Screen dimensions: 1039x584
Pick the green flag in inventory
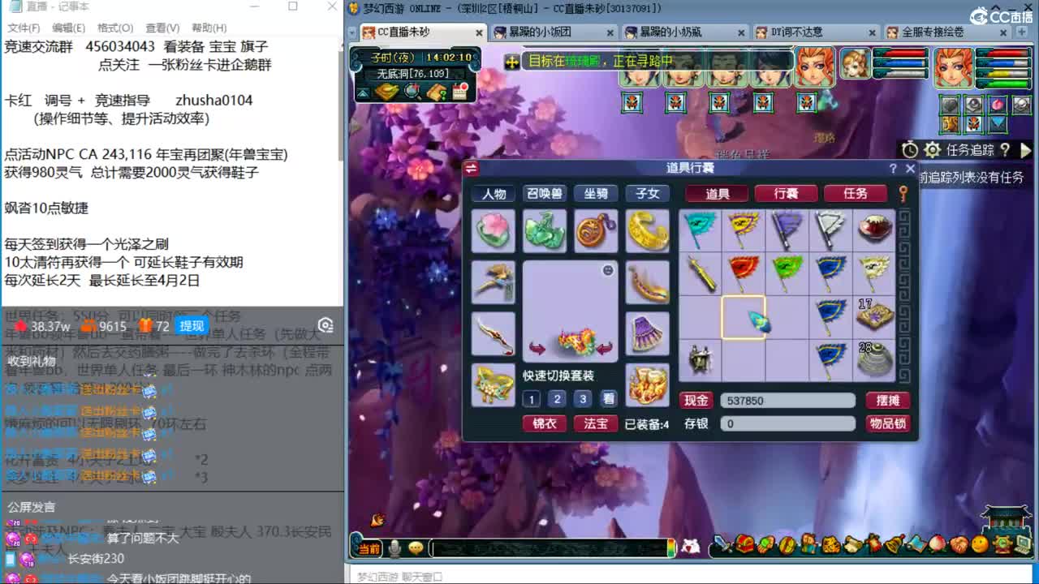787,273
